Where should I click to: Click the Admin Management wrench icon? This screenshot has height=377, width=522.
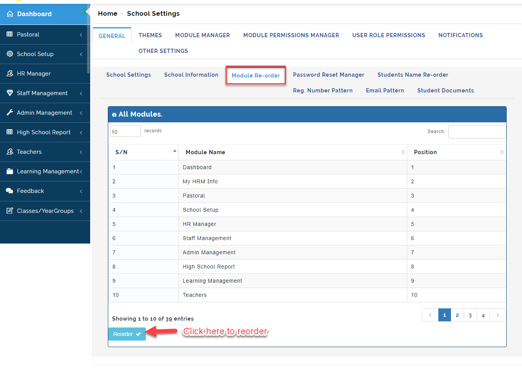point(10,113)
